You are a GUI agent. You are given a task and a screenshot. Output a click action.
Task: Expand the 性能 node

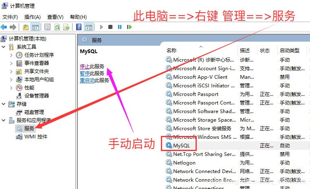tap(11, 88)
